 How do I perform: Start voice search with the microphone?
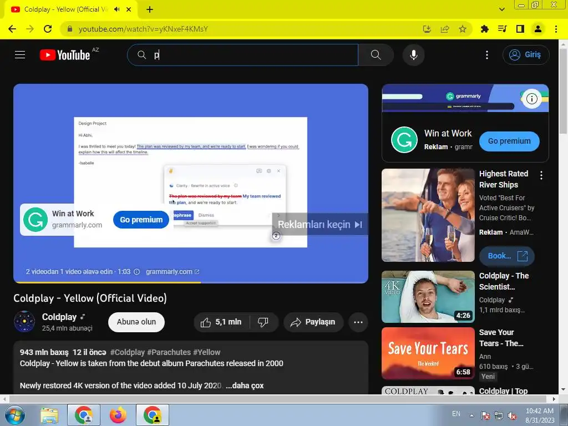414,55
